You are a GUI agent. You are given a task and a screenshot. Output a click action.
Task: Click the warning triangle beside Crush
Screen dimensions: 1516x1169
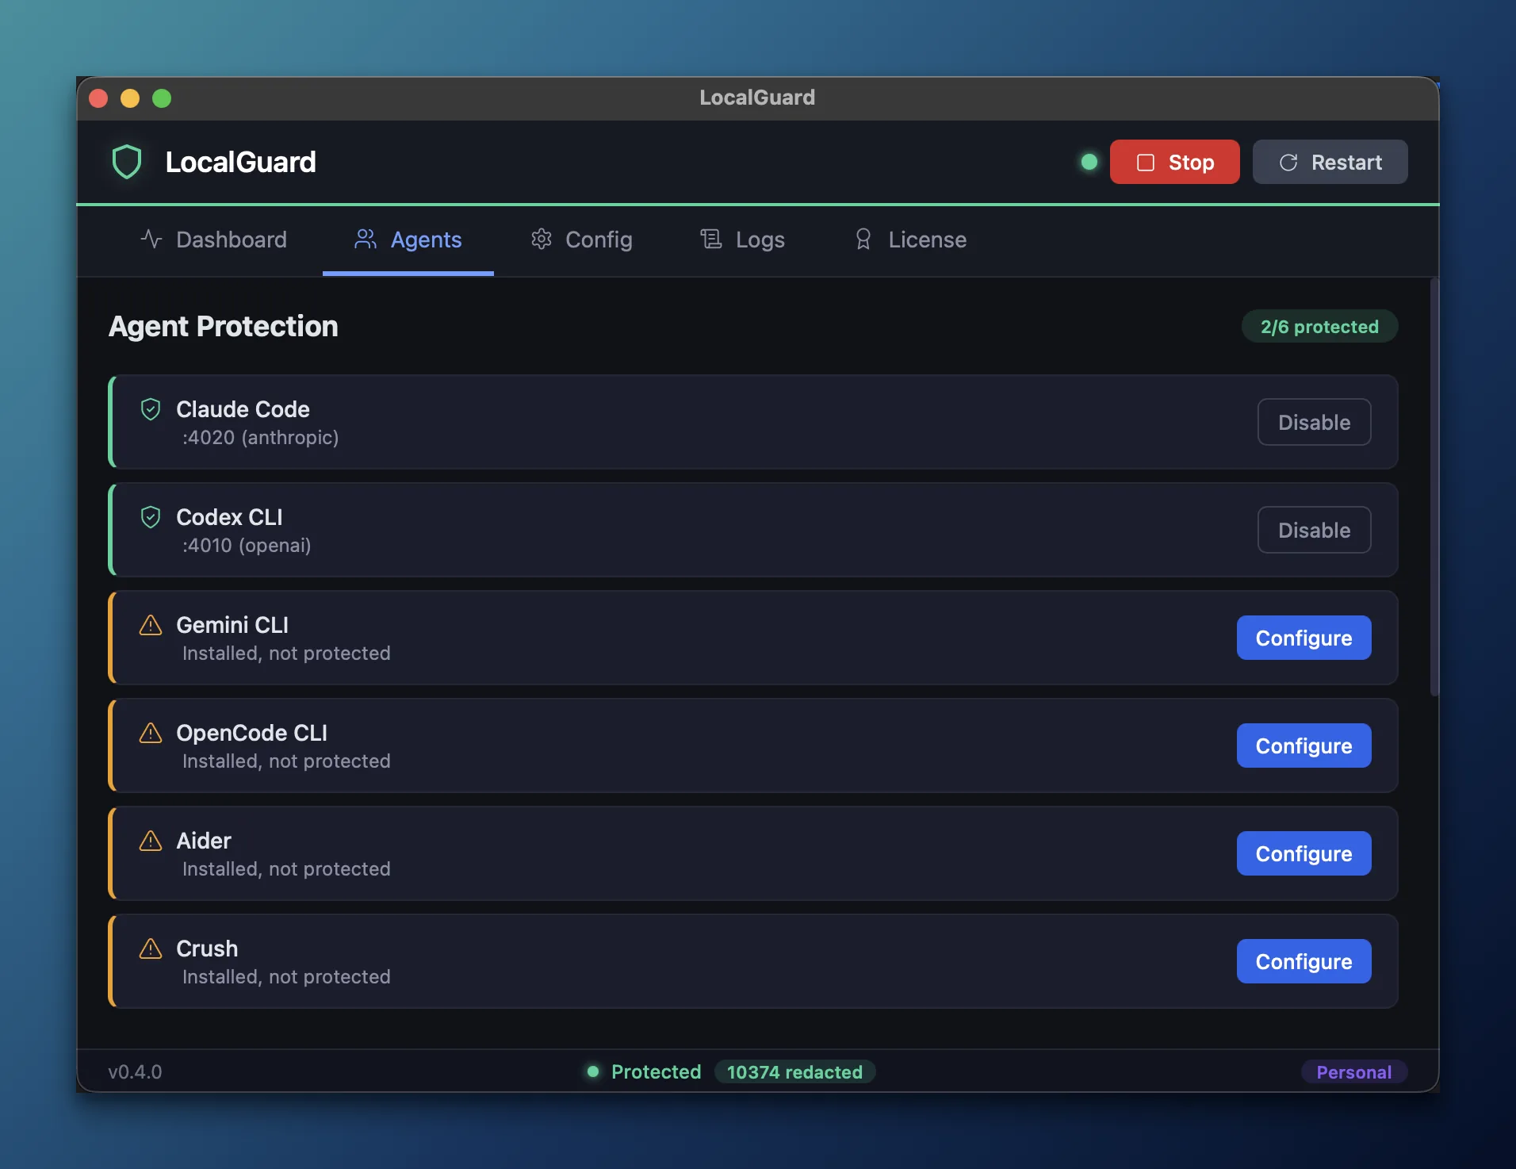click(151, 949)
